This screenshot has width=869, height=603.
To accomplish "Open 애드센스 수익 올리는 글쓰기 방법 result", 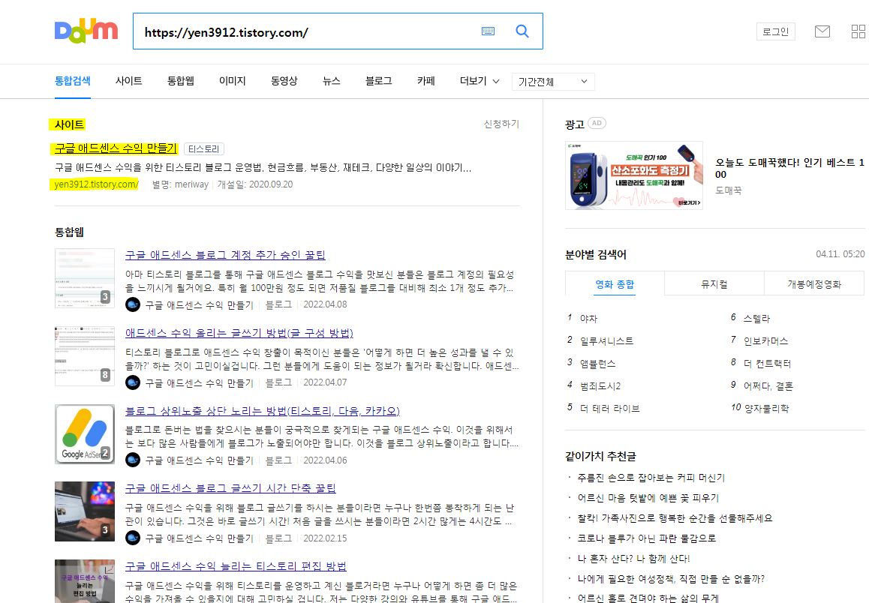I will (239, 333).
